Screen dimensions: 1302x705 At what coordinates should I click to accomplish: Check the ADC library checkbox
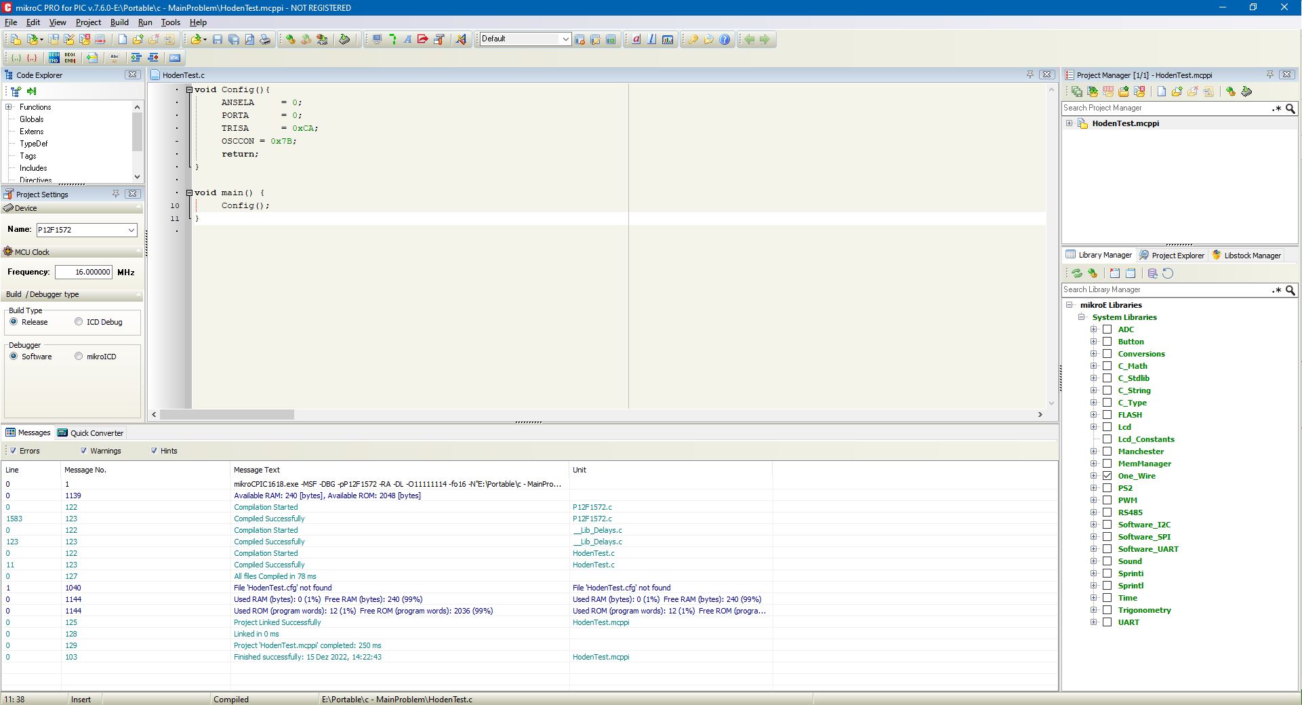click(x=1107, y=329)
